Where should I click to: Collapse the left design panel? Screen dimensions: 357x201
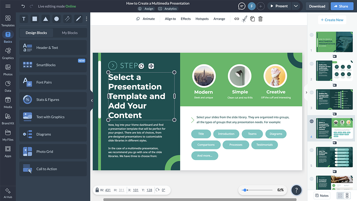tap(92, 101)
